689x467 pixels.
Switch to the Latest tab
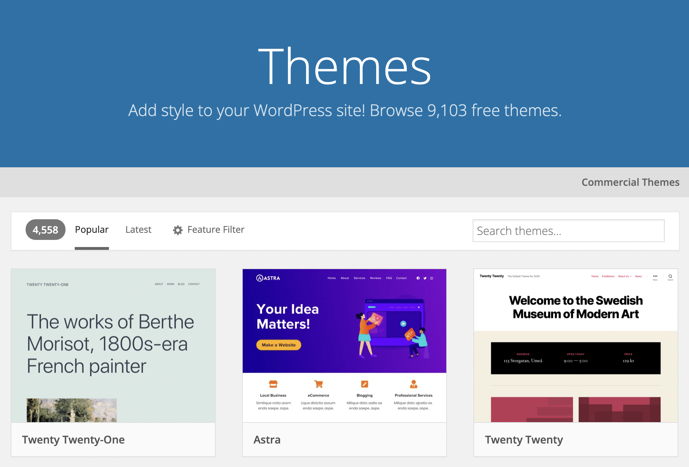(x=138, y=230)
